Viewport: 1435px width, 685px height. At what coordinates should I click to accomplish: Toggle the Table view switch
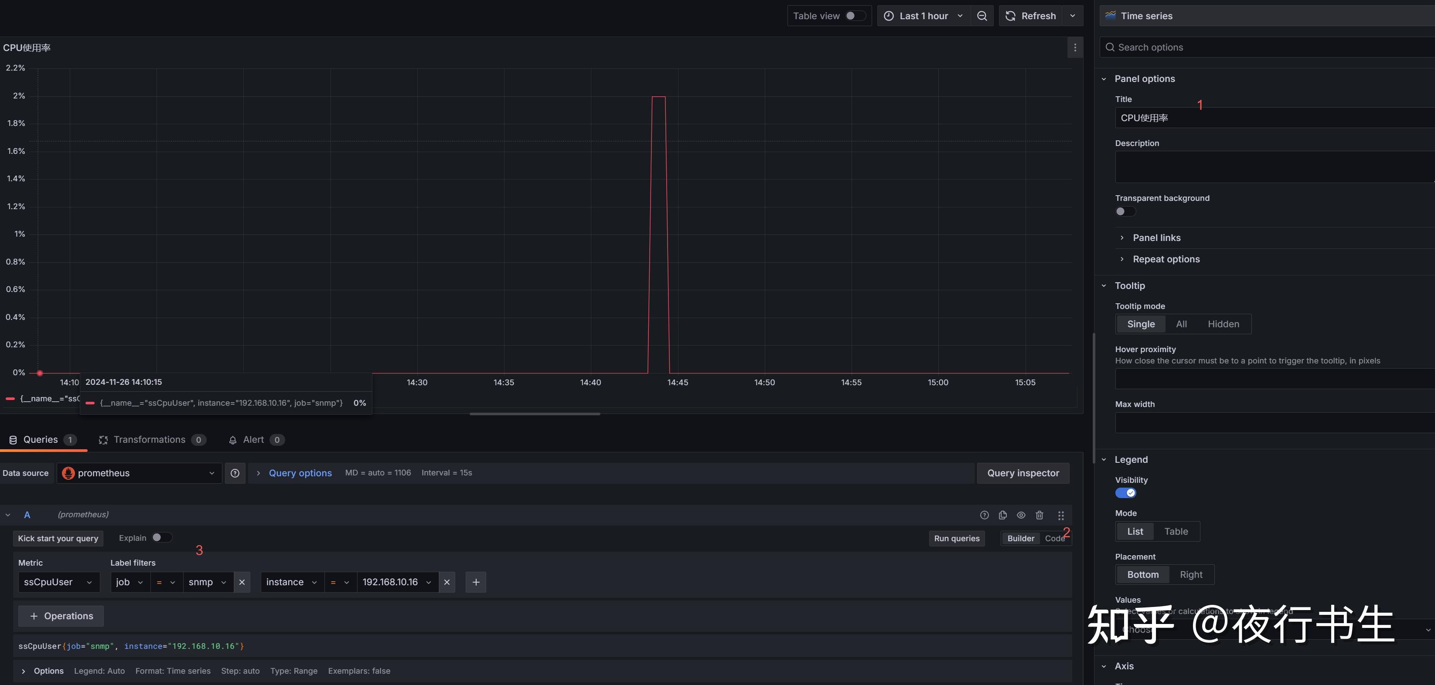(x=855, y=16)
